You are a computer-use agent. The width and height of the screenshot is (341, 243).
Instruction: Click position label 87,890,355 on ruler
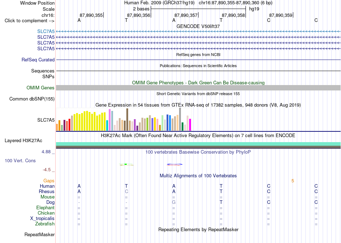click(x=91, y=15)
